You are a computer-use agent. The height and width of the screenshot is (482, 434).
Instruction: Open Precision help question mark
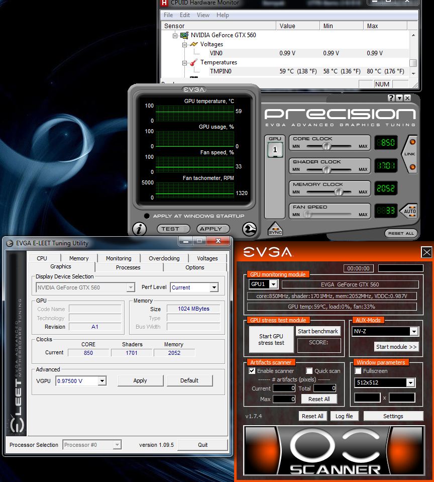(391, 98)
